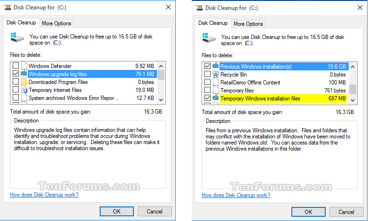The image size is (368, 221).
Task: Click drive icon in right dialog header
Action: click(x=209, y=38)
